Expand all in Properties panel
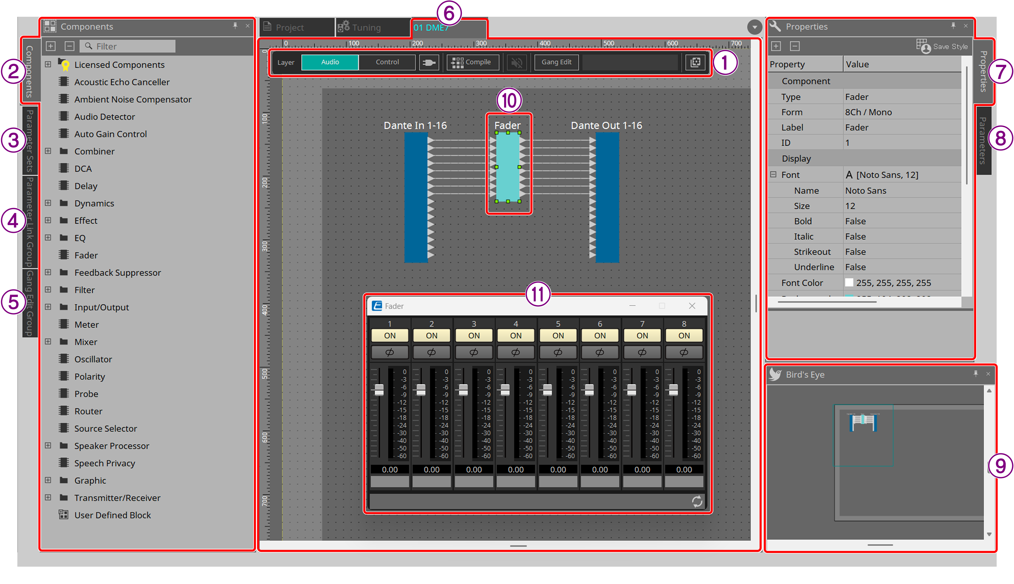This screenshot has height=584, width=1014. click(x=776, y=46)
